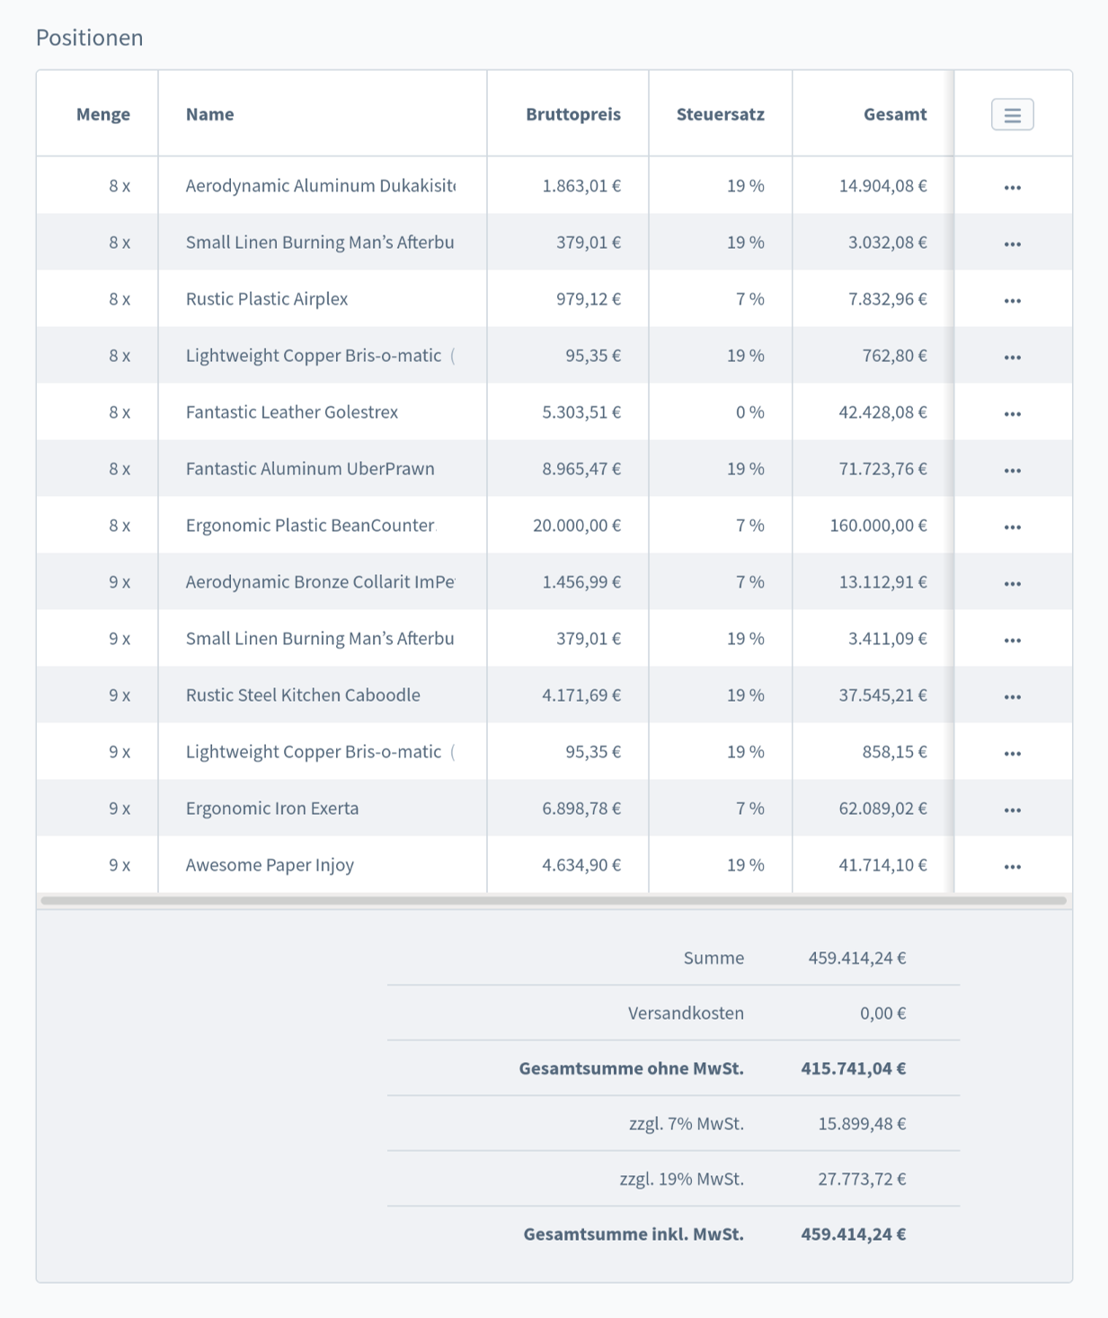Click the horizontal scrollbar below the table
Image resolution: width=1108 pixels, height=1318 pixels.
pos(554,900)
